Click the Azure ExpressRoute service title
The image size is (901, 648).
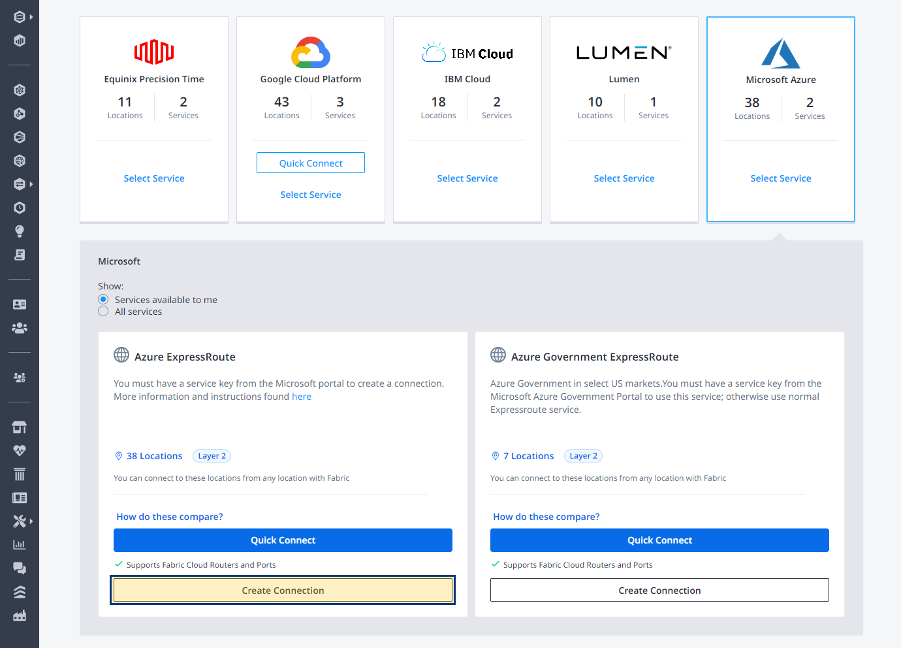point(185,357)
